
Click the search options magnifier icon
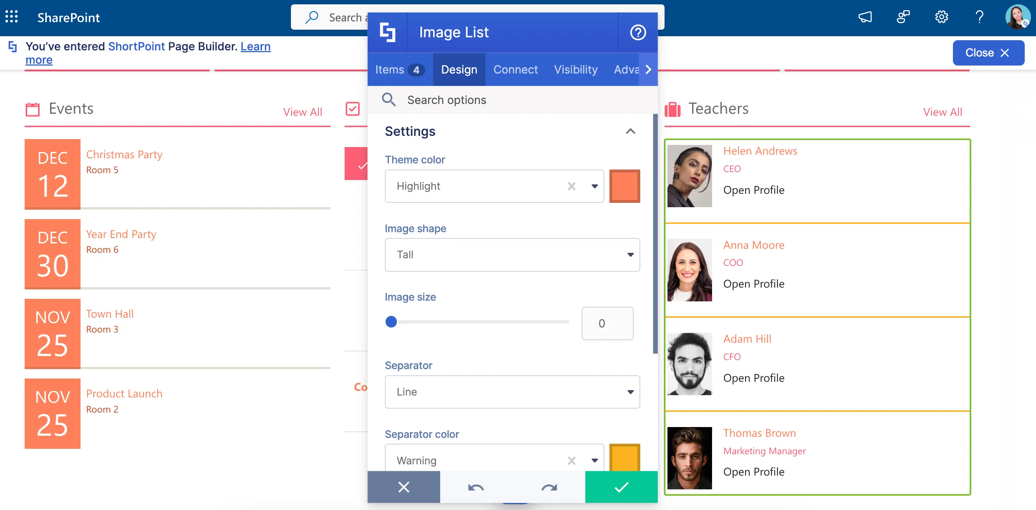pyautogui.click(x=388, y=99)
